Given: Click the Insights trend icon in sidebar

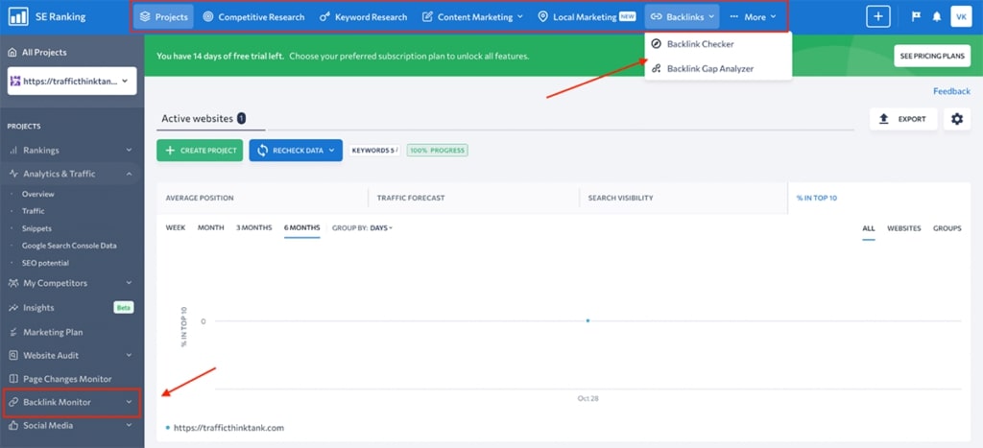Looking at the screenshot, I should pyautogui.click(x=13, y=308).
